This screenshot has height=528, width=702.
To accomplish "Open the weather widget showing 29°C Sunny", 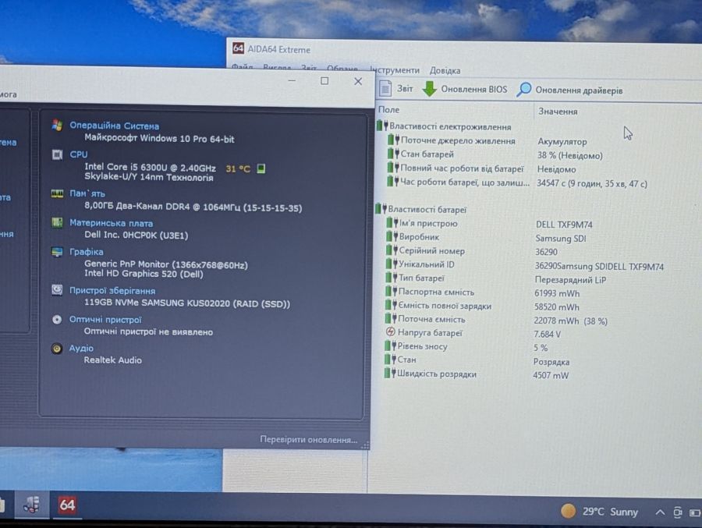I will click(x=600, y=512).
